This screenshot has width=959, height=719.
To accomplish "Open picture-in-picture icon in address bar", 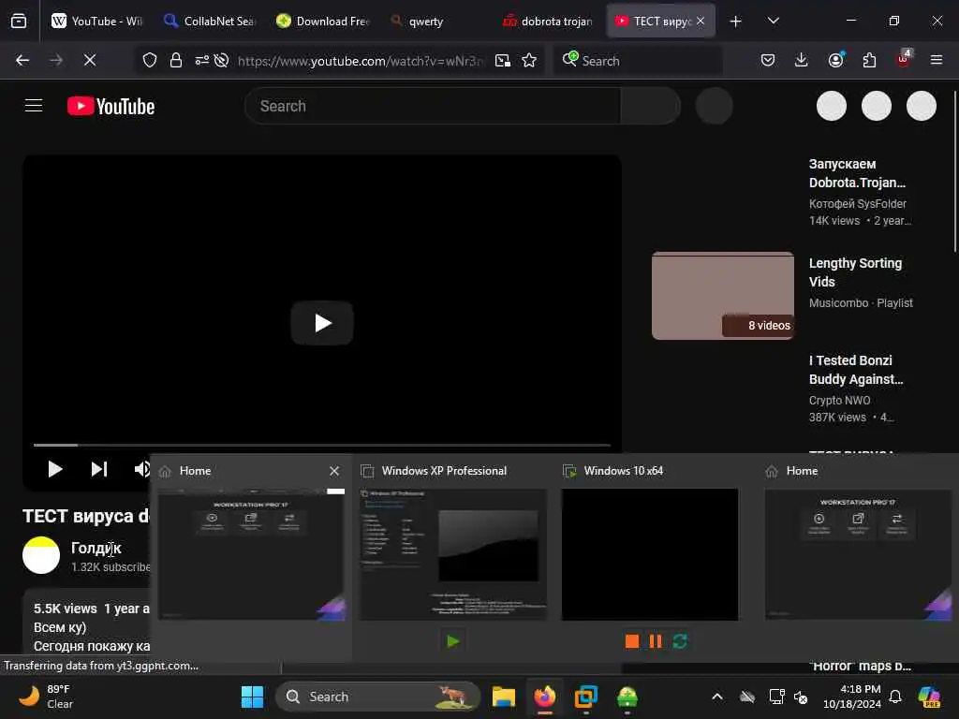I will (503, 60).
